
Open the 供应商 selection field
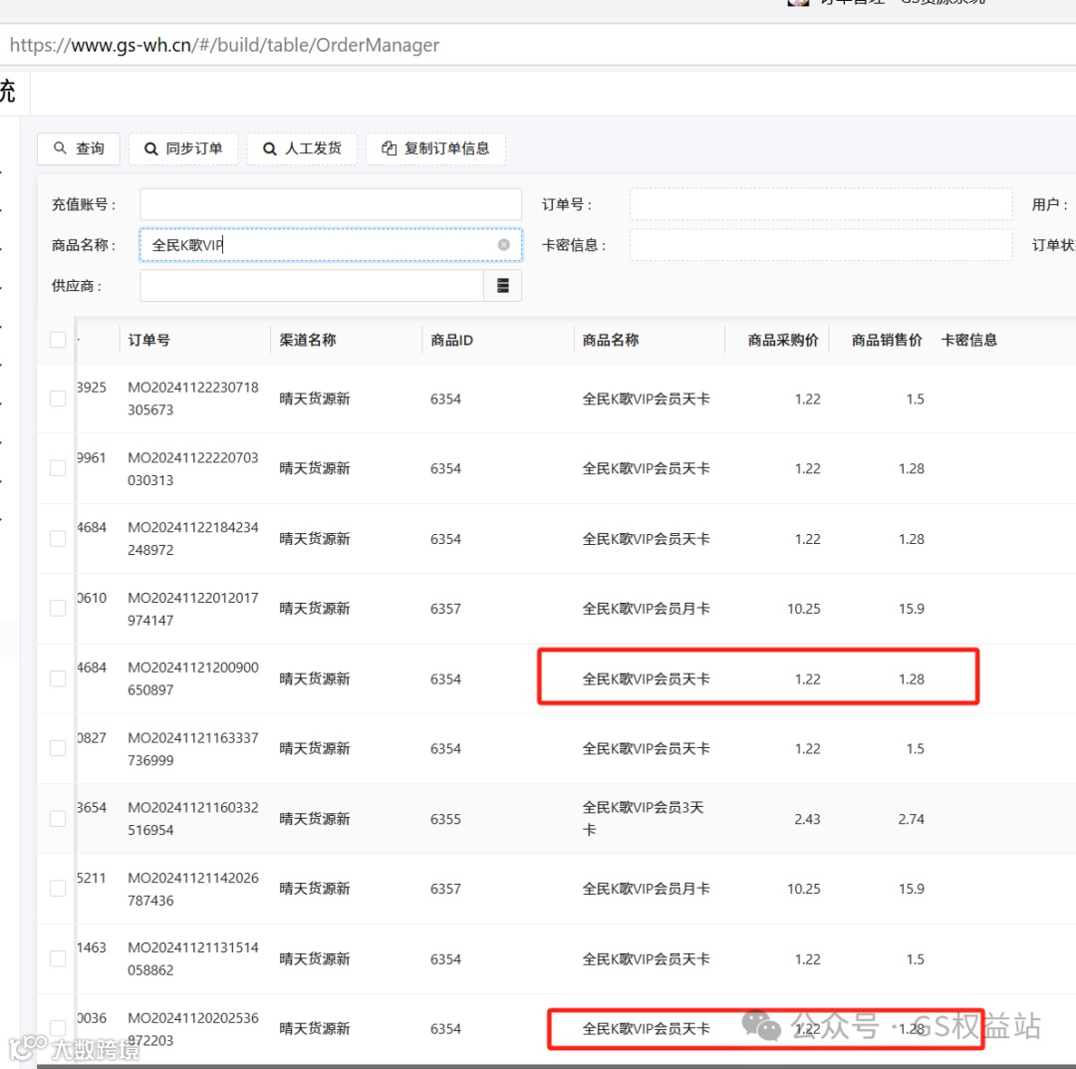click(312, 286)
